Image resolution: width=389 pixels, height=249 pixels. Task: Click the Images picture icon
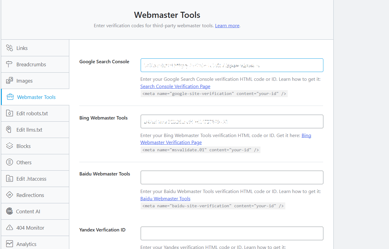click(x=10, y=80)
